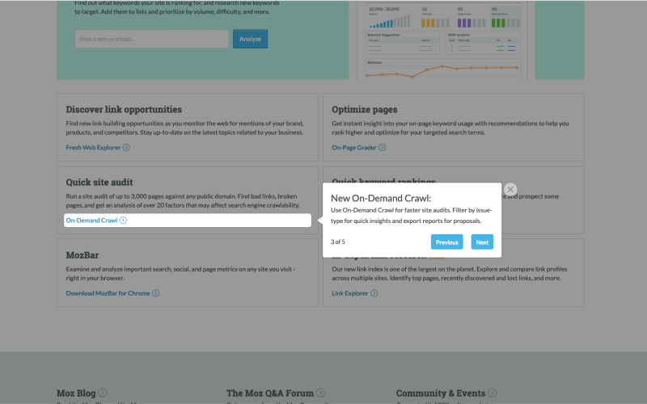Open the Moz Blog heading link

(76, 393)
